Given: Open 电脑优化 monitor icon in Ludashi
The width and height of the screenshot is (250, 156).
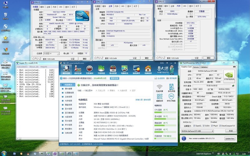Looking at the screenshot, I should tap(125, 70).
